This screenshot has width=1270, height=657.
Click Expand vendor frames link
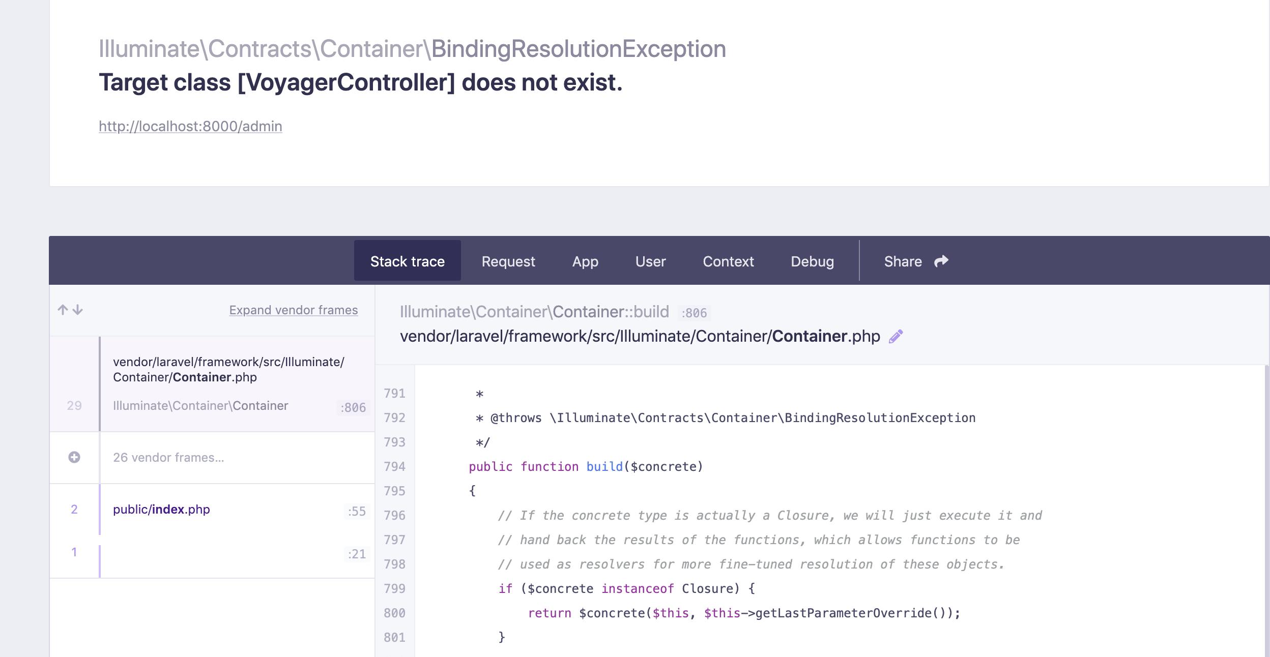(293, 310)
